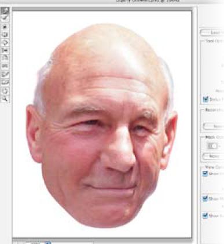Open the Replace Selection mask dropdown
The width and height of the screenshot is (224, 244).
pyautogui.click(x=213, y=146)
